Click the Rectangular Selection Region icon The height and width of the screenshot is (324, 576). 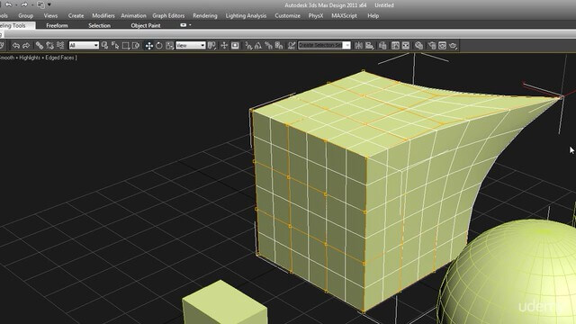[126, 46]
